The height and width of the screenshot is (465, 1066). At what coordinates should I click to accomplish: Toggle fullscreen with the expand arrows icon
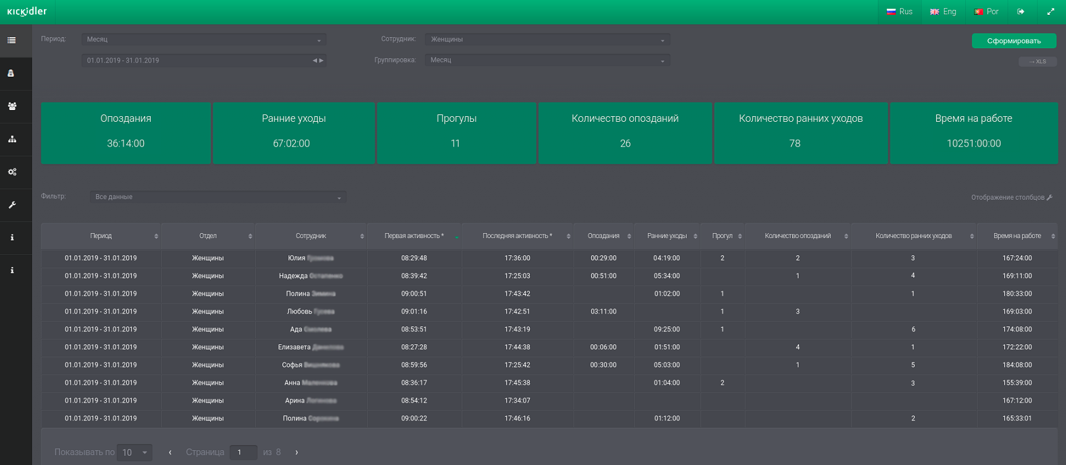[1051, 12]
